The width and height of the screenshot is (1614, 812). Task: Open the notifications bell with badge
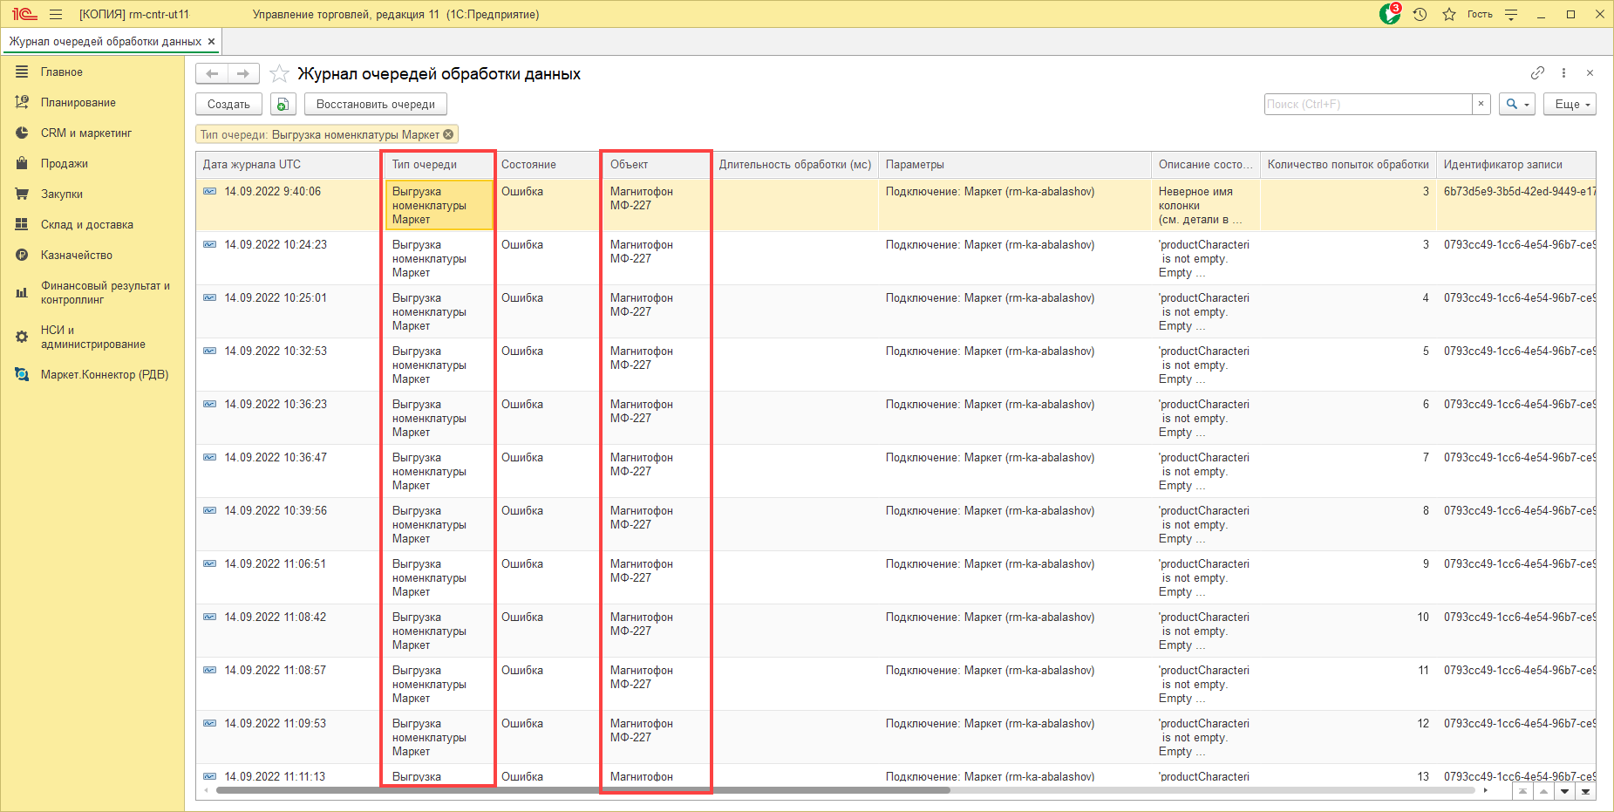tap(1389, 14)
